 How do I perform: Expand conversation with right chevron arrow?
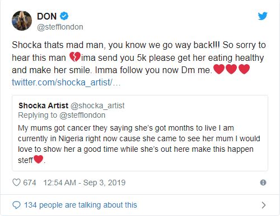tap(263, 205)
